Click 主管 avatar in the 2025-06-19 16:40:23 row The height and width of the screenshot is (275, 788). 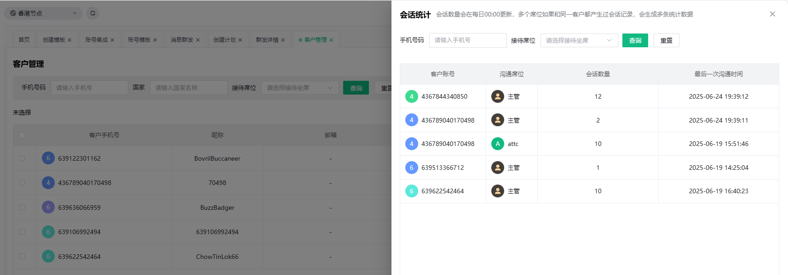tap(498, 191)
